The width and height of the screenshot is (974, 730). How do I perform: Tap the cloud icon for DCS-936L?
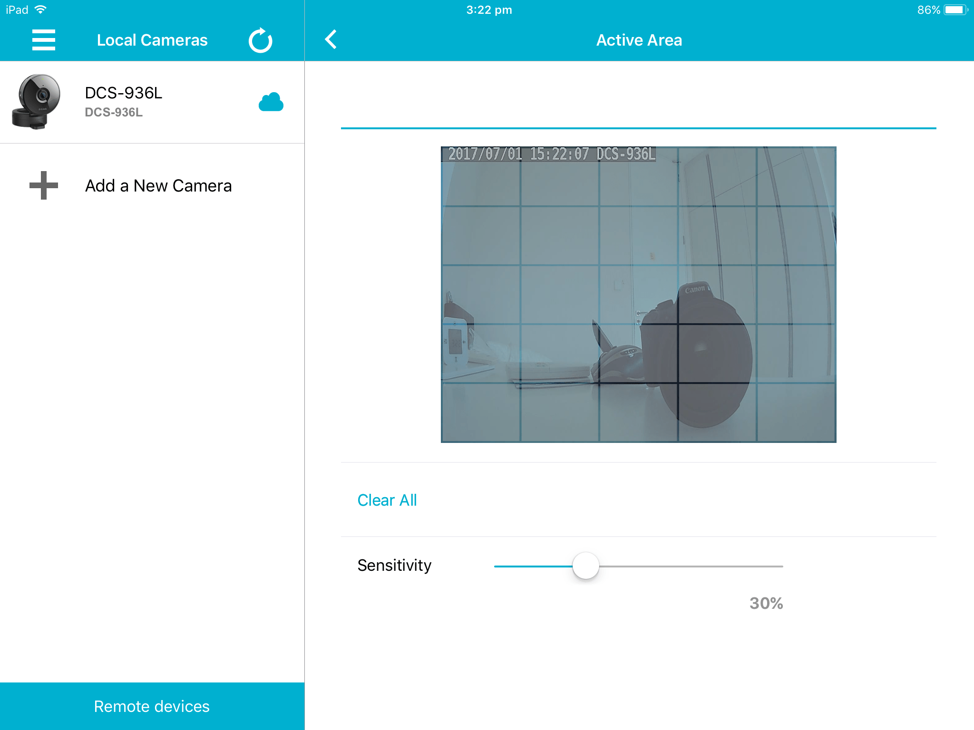271,102
